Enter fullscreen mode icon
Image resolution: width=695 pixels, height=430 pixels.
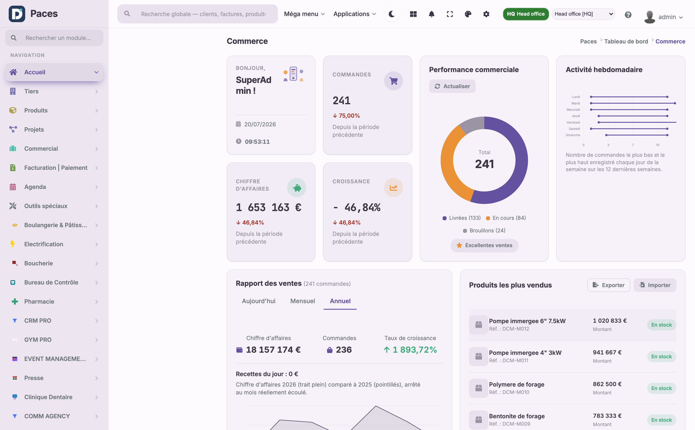click(x=450, y=14)
